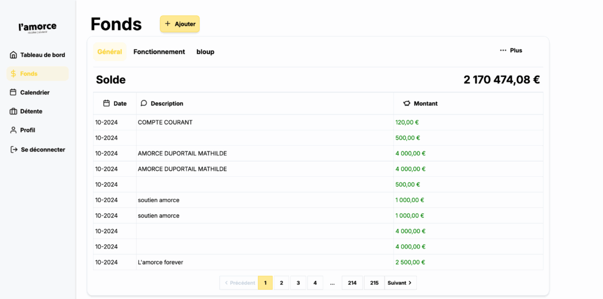Open the bloup tab
This screenshot has height=299, width=603.
205,52
